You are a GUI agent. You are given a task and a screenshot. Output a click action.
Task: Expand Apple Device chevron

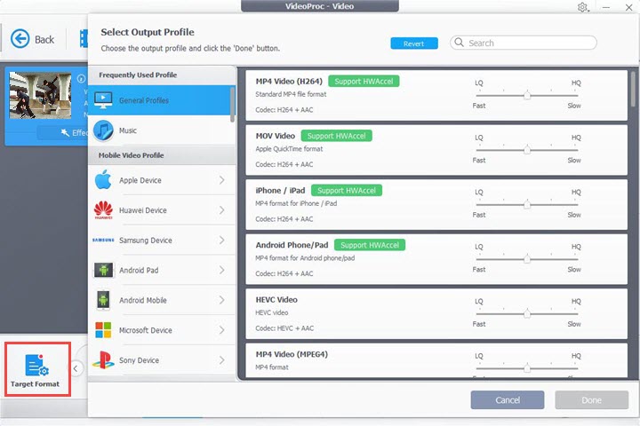coord(221,180)
